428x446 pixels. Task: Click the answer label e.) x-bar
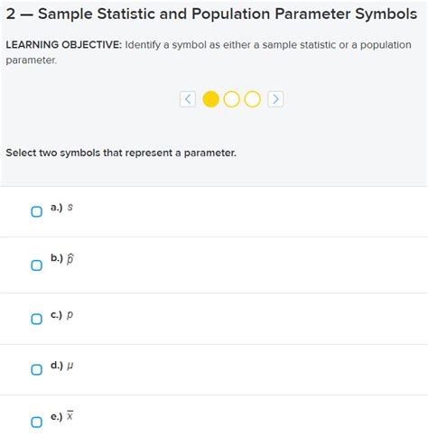point(61,416)
